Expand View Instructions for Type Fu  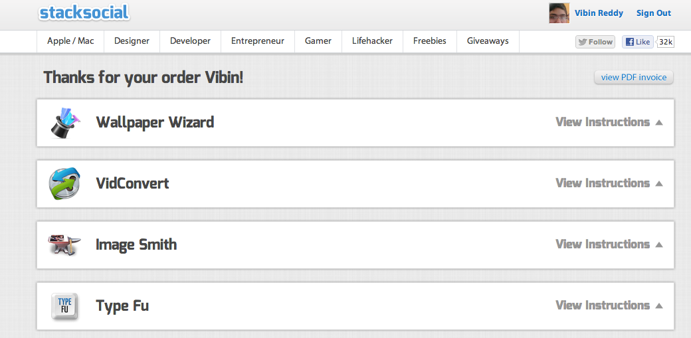[x=609, y=305]
